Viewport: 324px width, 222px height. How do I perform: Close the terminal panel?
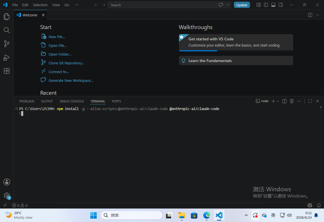tap(317, 101)
